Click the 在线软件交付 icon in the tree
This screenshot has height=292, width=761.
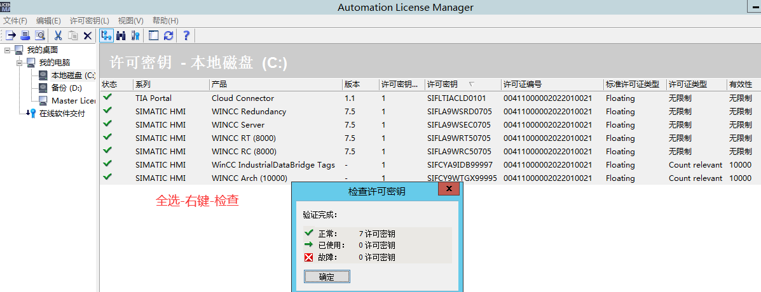point(31,114)
